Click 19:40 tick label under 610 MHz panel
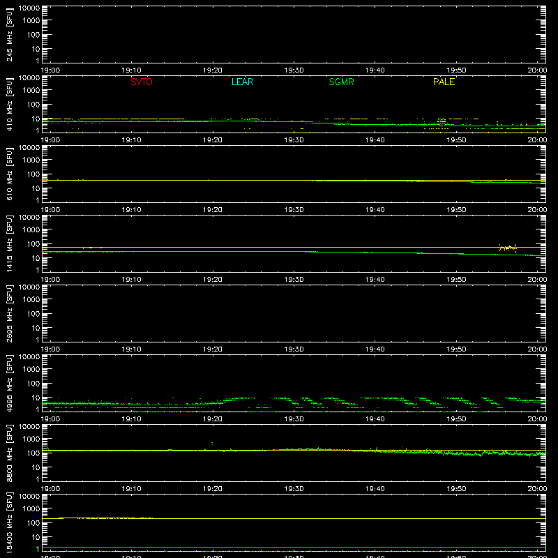558x558 pixels. [x=375, y=210]
